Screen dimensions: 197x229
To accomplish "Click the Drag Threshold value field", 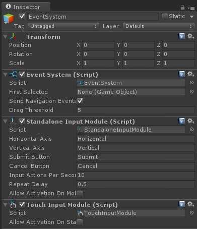I will [136, 110].
